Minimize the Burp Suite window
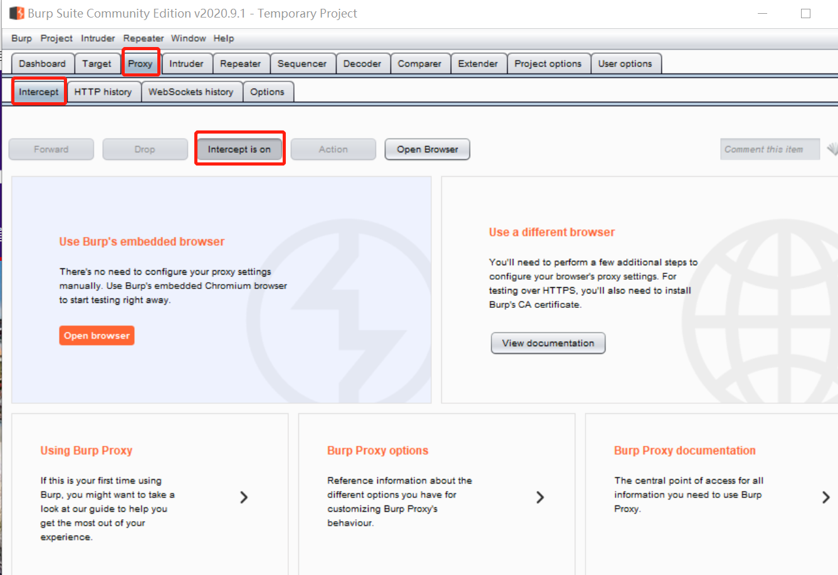The image size is (838, 575). click(x=762, y=13)
